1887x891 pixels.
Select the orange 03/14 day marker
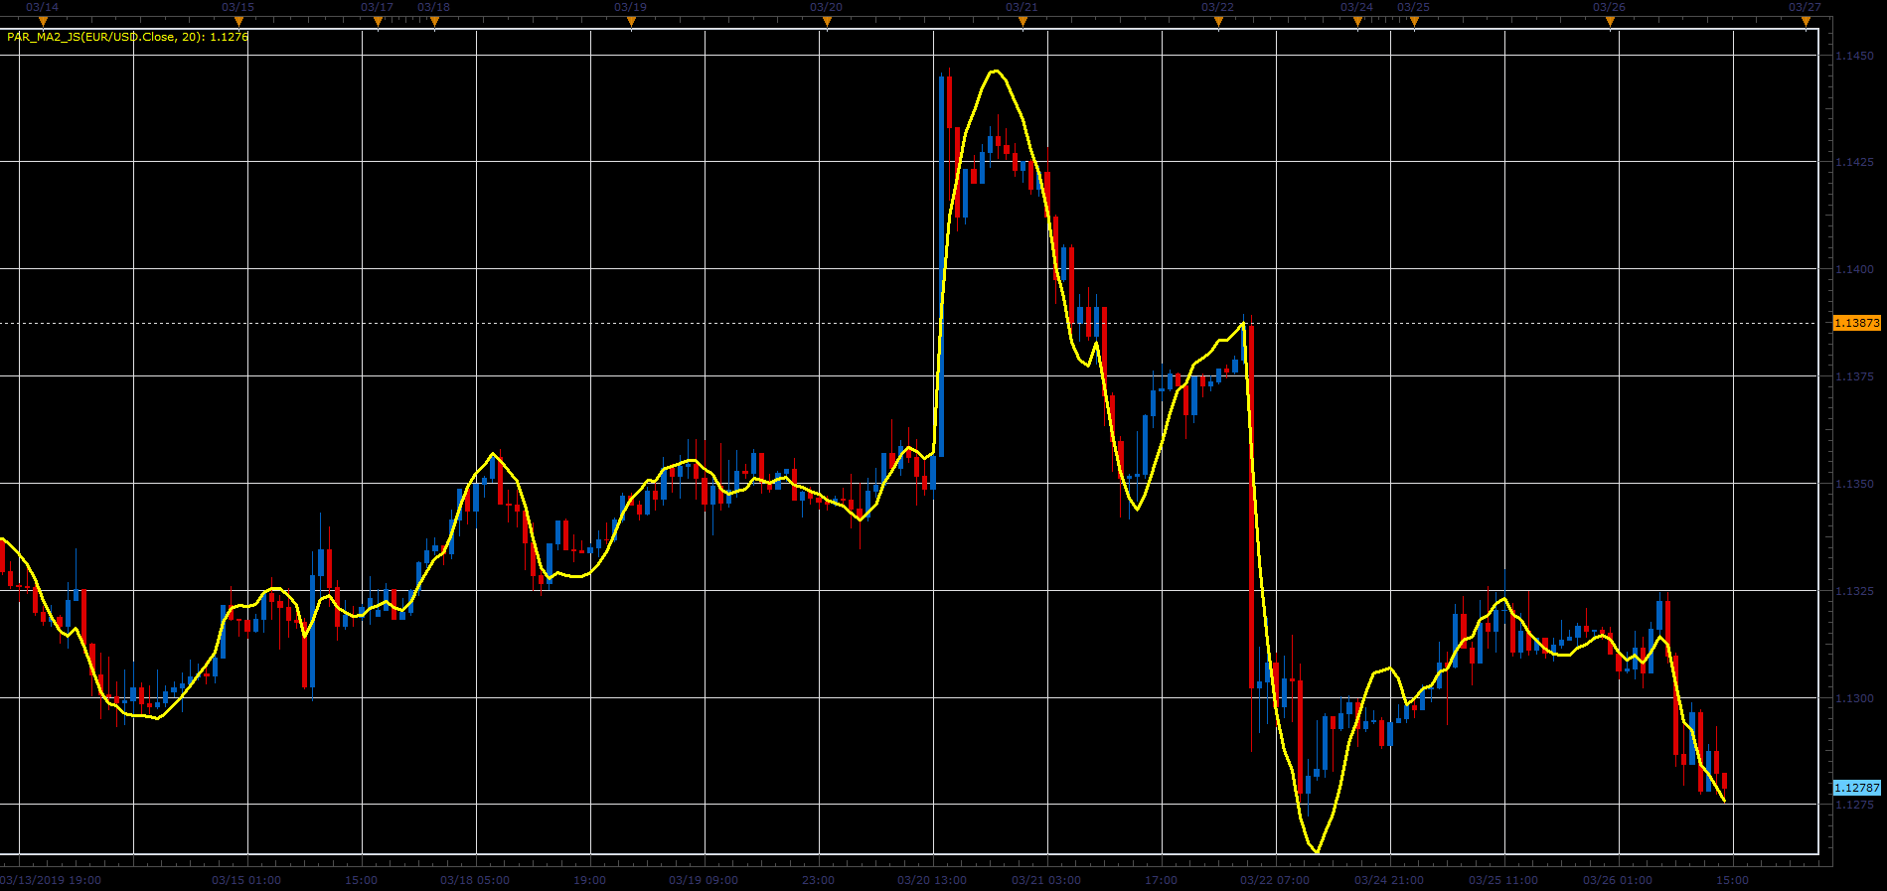[x=43, y=22]
